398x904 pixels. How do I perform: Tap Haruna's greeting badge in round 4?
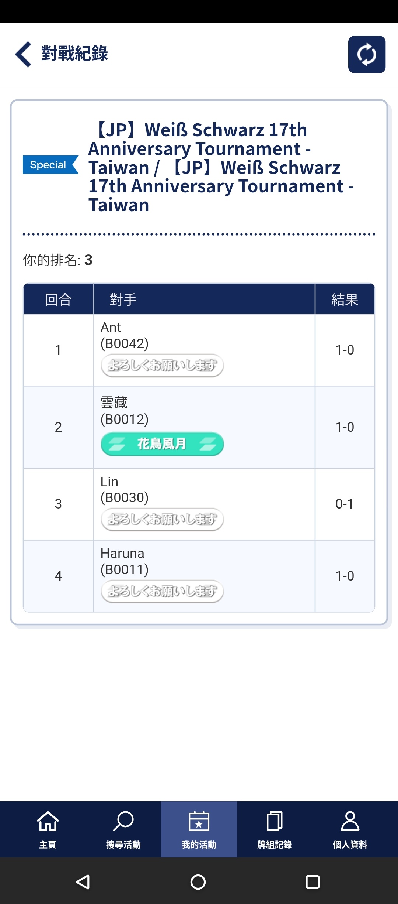tap(162, 591)
